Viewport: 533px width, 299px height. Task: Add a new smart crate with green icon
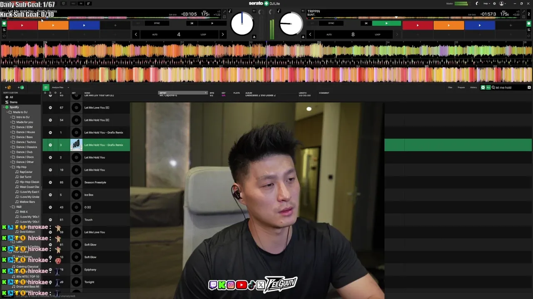[x=22, y=88]
